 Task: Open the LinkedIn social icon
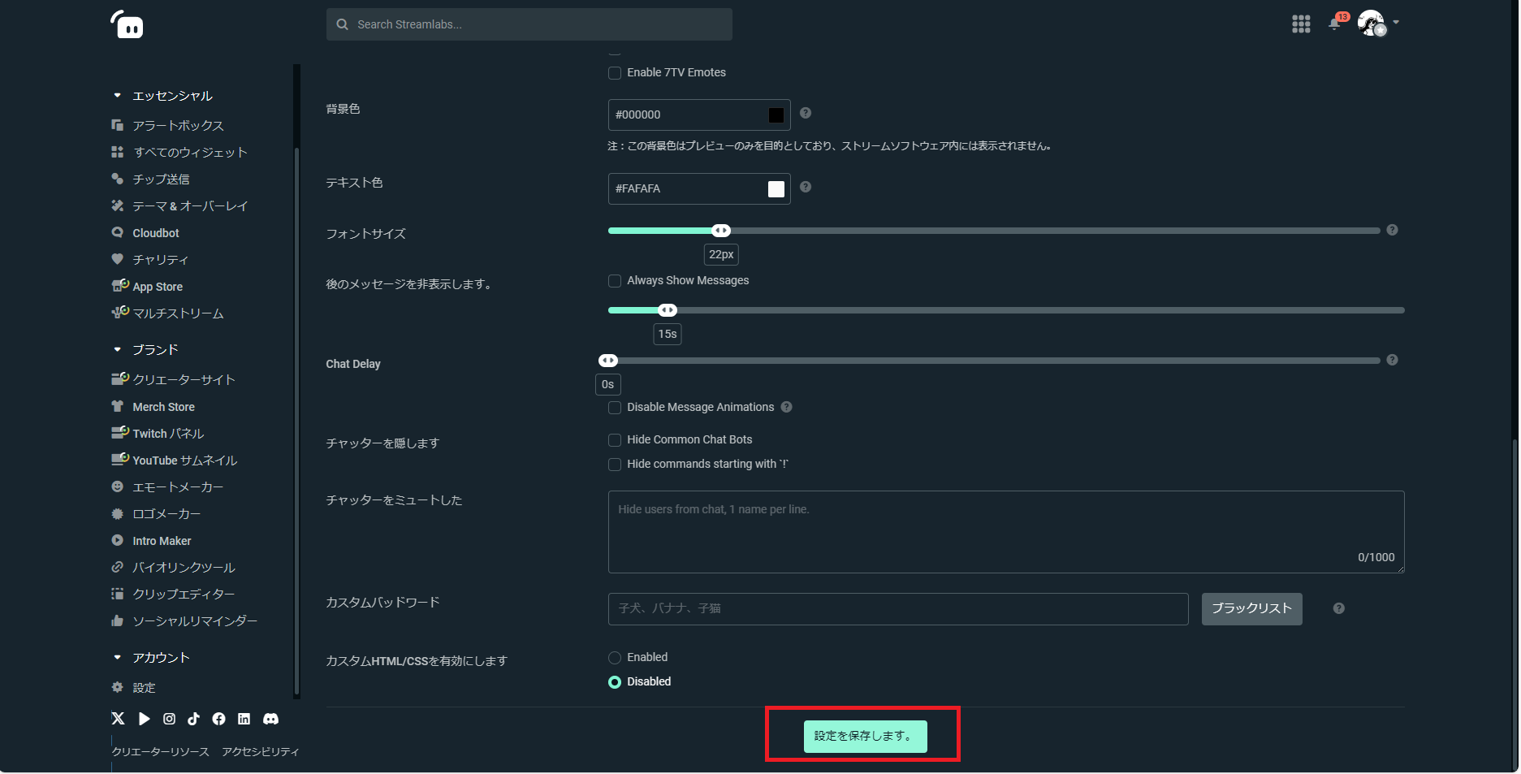pos(244,719)
